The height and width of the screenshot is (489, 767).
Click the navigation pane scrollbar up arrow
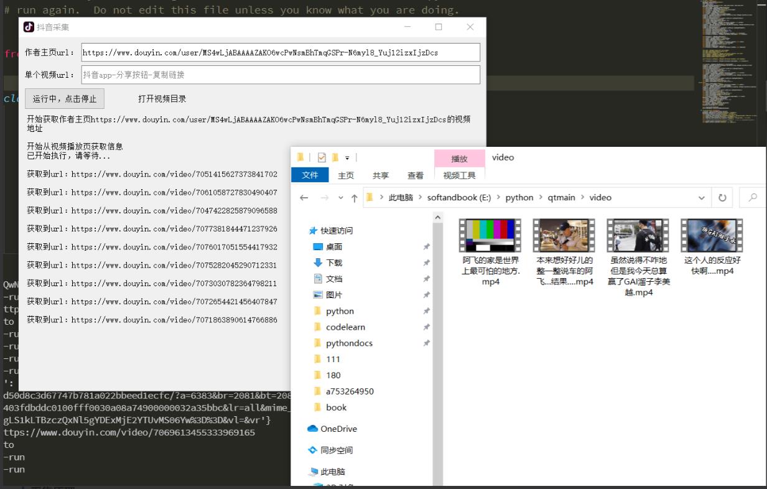[x=437, y=217]
